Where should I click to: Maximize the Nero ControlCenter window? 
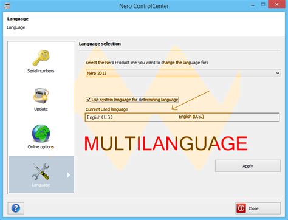pos(263,4)
